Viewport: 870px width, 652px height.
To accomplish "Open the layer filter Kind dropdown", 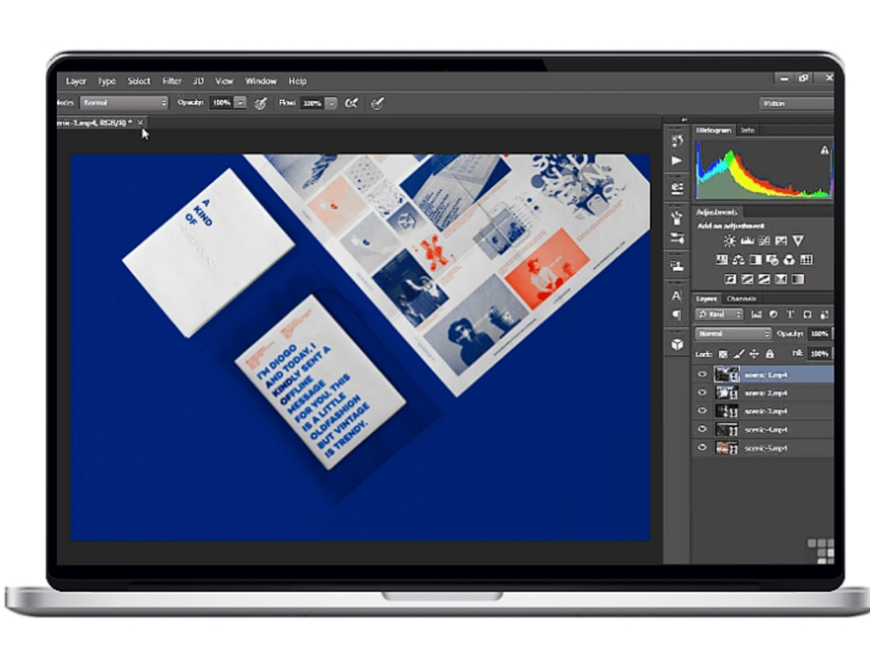I will 719,314.
